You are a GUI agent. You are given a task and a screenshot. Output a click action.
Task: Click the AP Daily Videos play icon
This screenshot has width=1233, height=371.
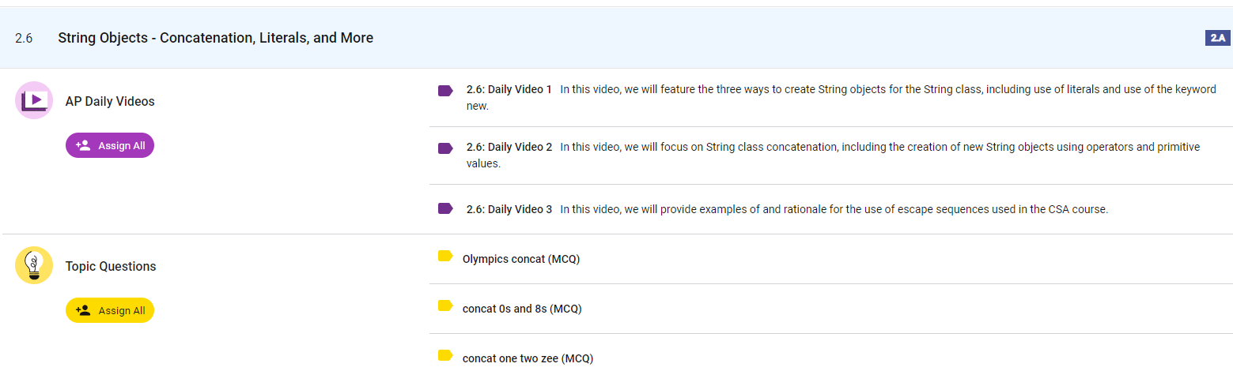pyautogui.click(x=33, y=100)
